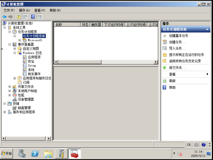Image resolution: width=213 pixels, height=160 pixels.
Task: Collapse the 任务计划程序库 actions section header
Action: click(207, 29)
